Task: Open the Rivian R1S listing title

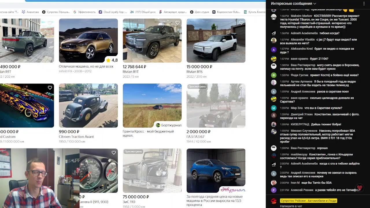Action: coord(194,72)
